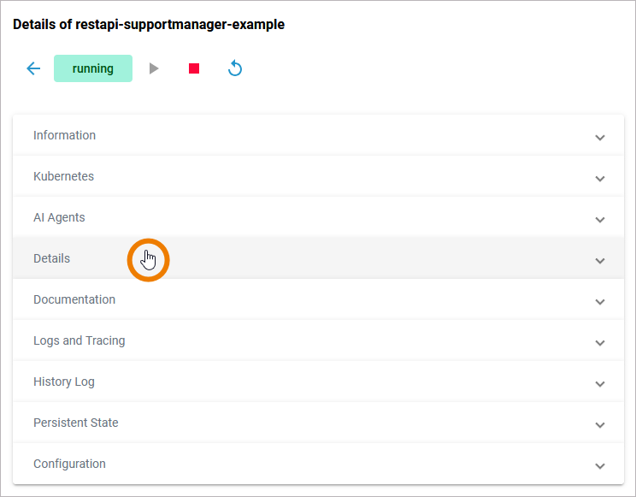Click Logs and Tracing chevron

(x=600, y=342)
